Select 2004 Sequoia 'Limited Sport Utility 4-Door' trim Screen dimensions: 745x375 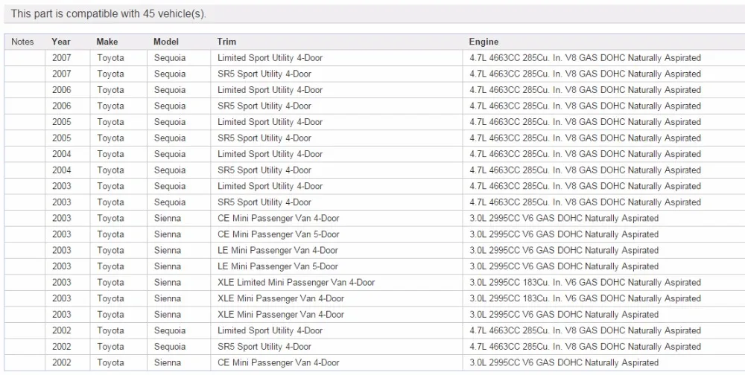pos(270,154)
